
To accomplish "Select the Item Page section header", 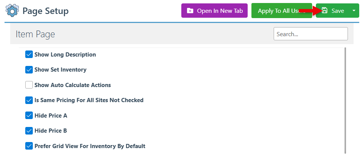I will click(35, 34).
